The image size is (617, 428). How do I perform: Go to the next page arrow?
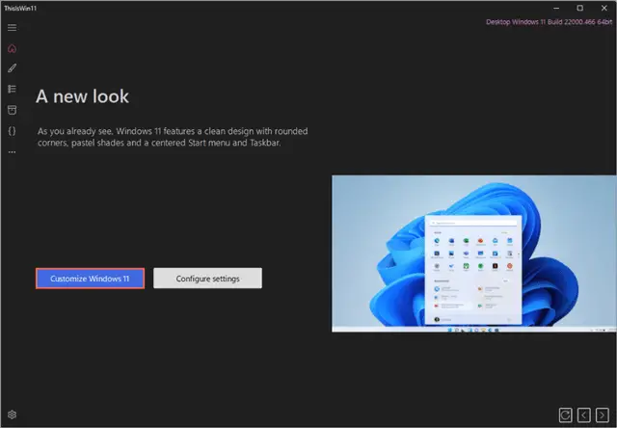point(602,415)
